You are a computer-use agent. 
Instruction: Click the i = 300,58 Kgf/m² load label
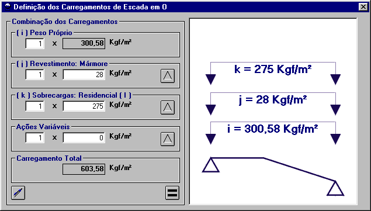click(x=273, y=129)
